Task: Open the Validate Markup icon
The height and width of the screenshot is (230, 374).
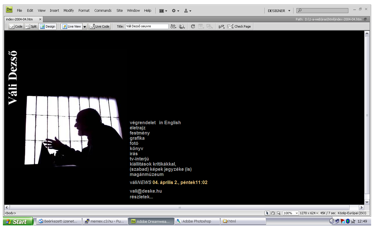Action: [x=221, y=26]
